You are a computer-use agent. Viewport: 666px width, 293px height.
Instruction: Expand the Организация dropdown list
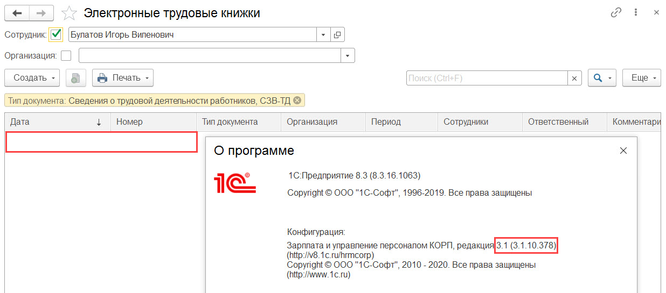(348, 55)
